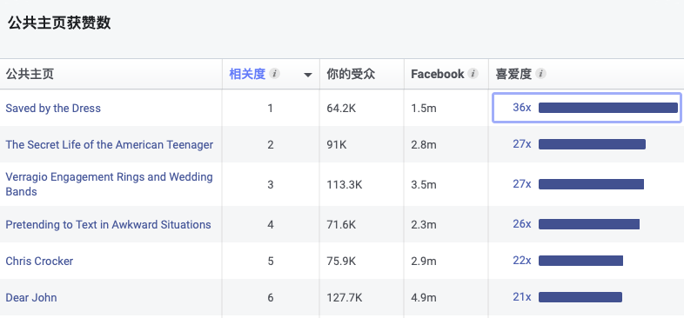The width and height of the screenshot is (684, 318).
Task: Select the 1.5m Facebook value
Action: (424, 108)
